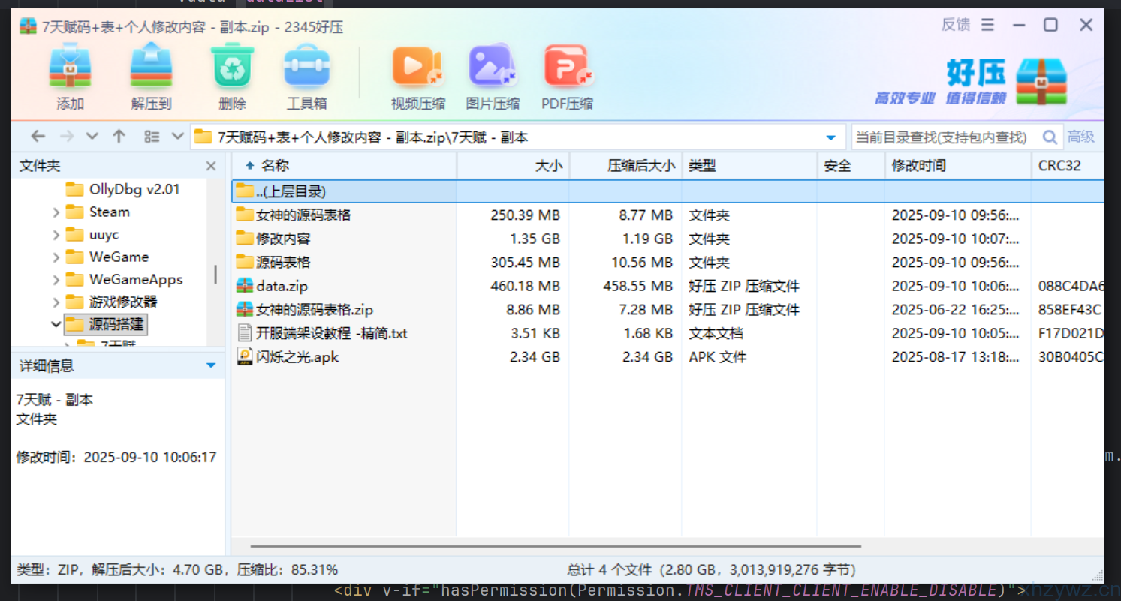Open the view mode list dropdown
This screenshot has width=1121, height=601.
177,137
